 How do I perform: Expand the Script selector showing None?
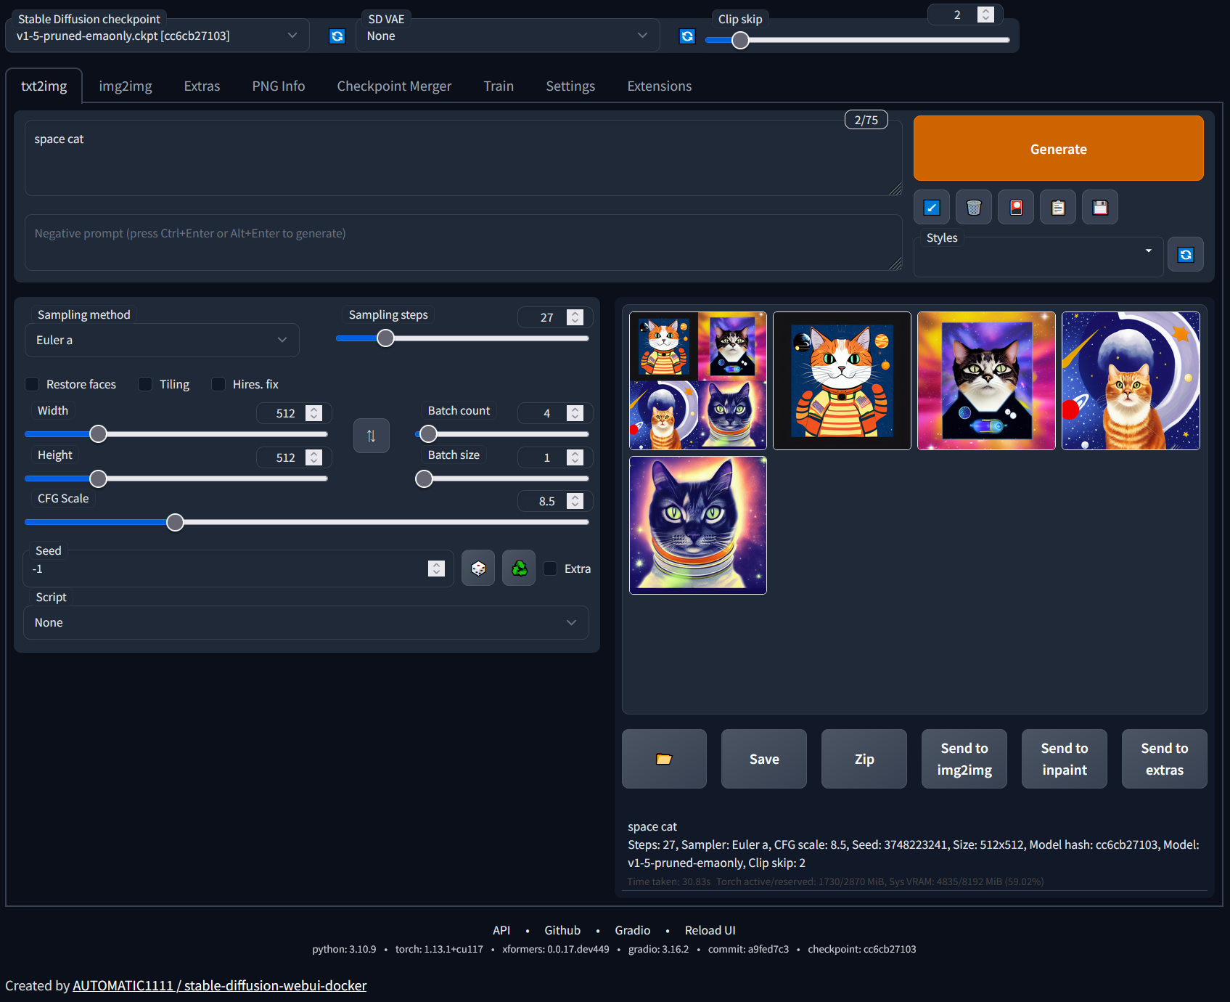306,622
